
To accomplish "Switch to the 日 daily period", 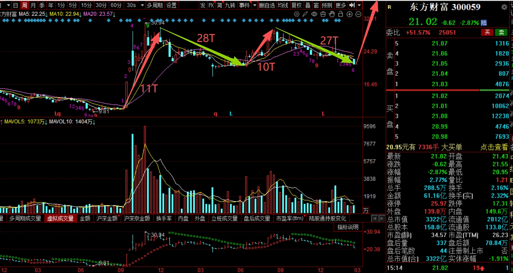I will 15,5.
